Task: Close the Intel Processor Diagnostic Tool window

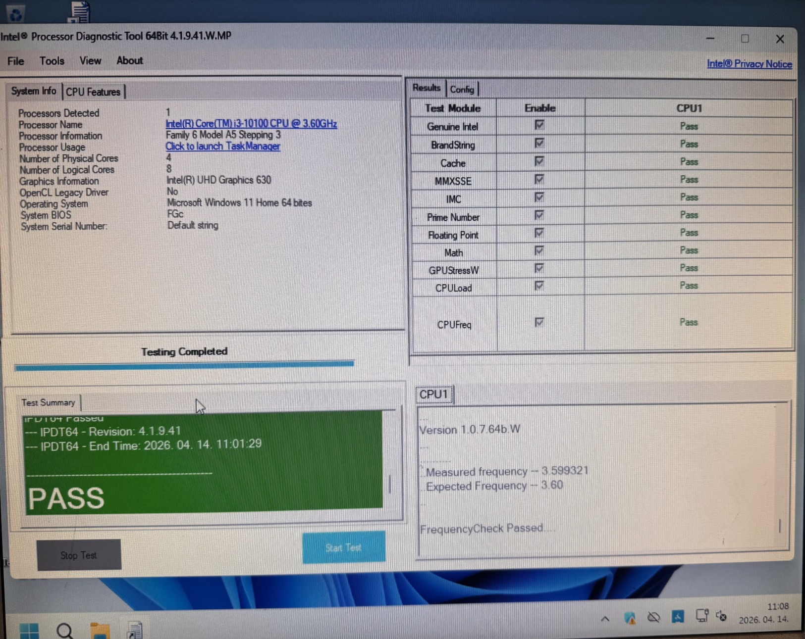Action: (780, 39)
